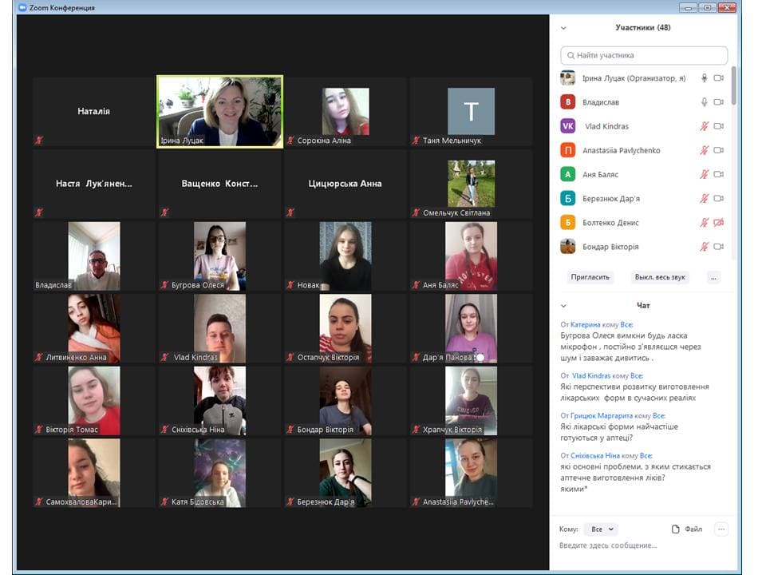766x575 pixels.
Task: Click chat message input field
Action: (x=644, y=545)
